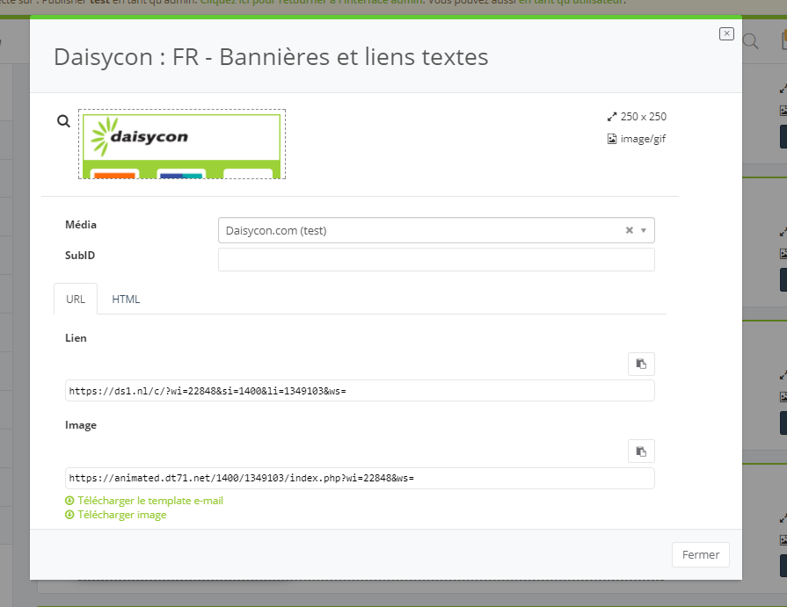This screenshot has height=607, width=787.
Task: Open the Daisycon banner preview thumbnail
Action: [182, 144]
